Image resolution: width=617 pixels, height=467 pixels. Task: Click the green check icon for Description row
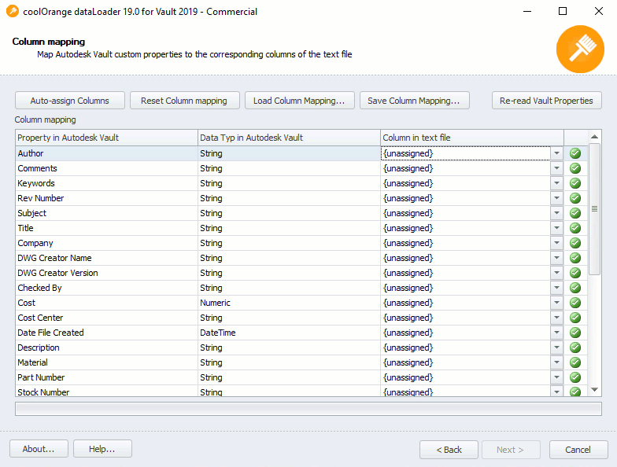point(575,347)
